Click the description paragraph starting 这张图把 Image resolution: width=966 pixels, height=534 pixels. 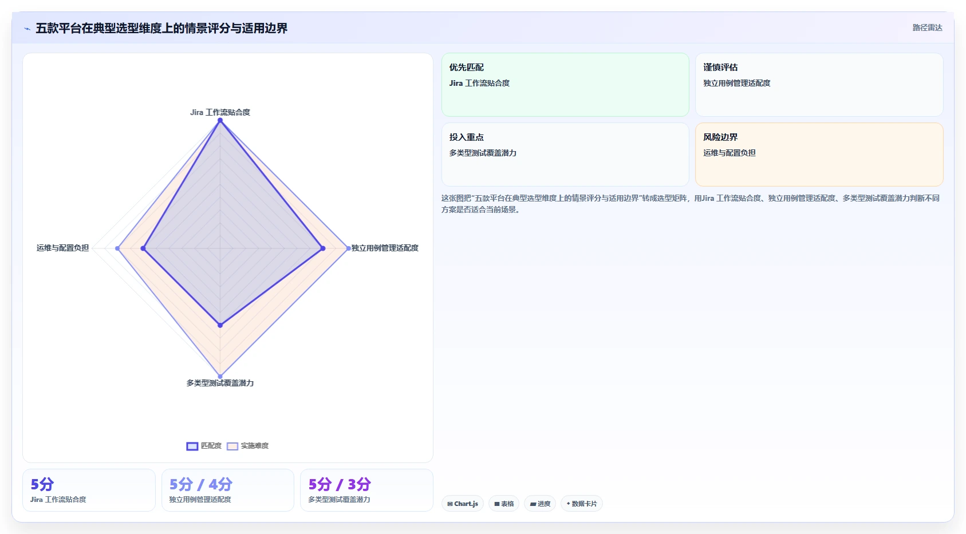click(690, 204)
